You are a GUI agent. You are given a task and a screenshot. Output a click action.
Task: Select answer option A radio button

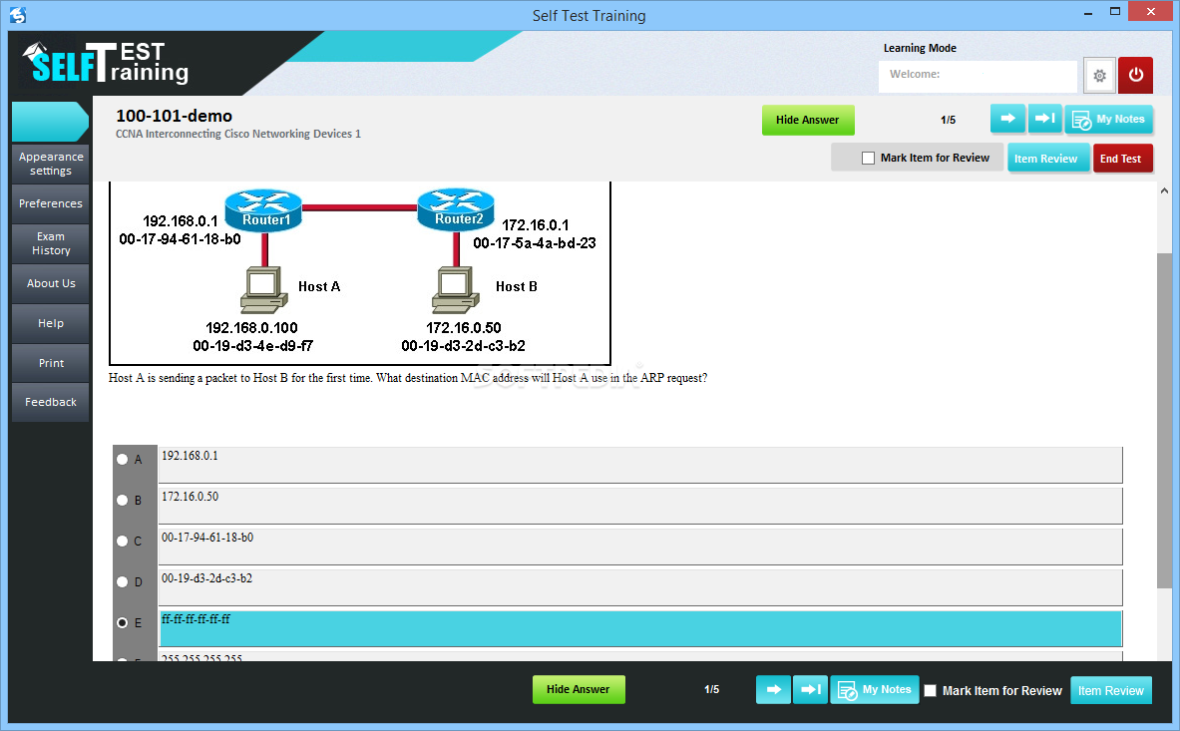pyautogui.click(x=122, y=459)
